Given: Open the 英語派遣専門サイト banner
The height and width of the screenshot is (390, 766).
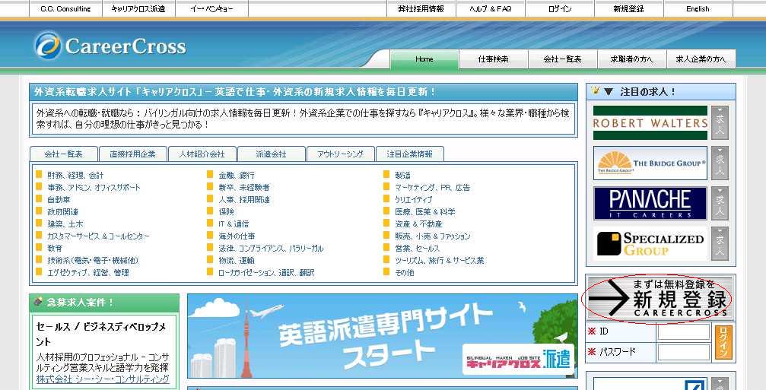Looking at the screenshot, I should [x=383, y=336].
